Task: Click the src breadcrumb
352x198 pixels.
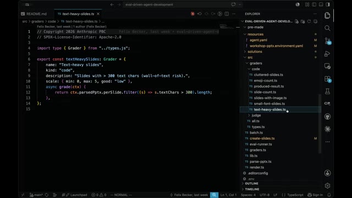Action: click(x=25, y=21)
